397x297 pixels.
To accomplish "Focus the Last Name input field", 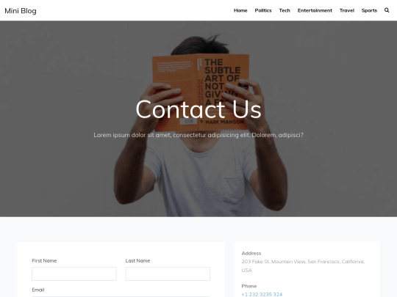I will (168, 274).
